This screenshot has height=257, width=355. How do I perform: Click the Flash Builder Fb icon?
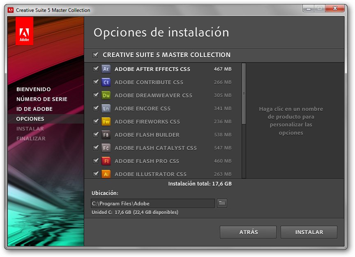pyautogui.click(x=106, y=135)
